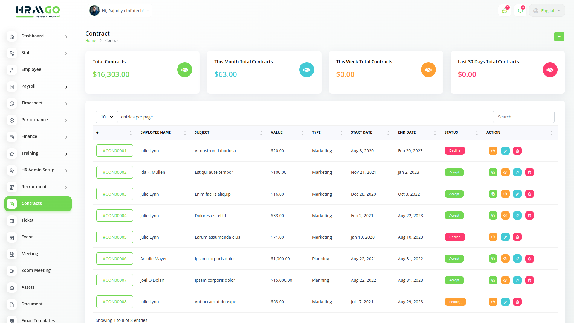Expand the Payroll sidebar menu
Image resolution: width=574 pixels, height=323 pixels.
pos(38,86)
